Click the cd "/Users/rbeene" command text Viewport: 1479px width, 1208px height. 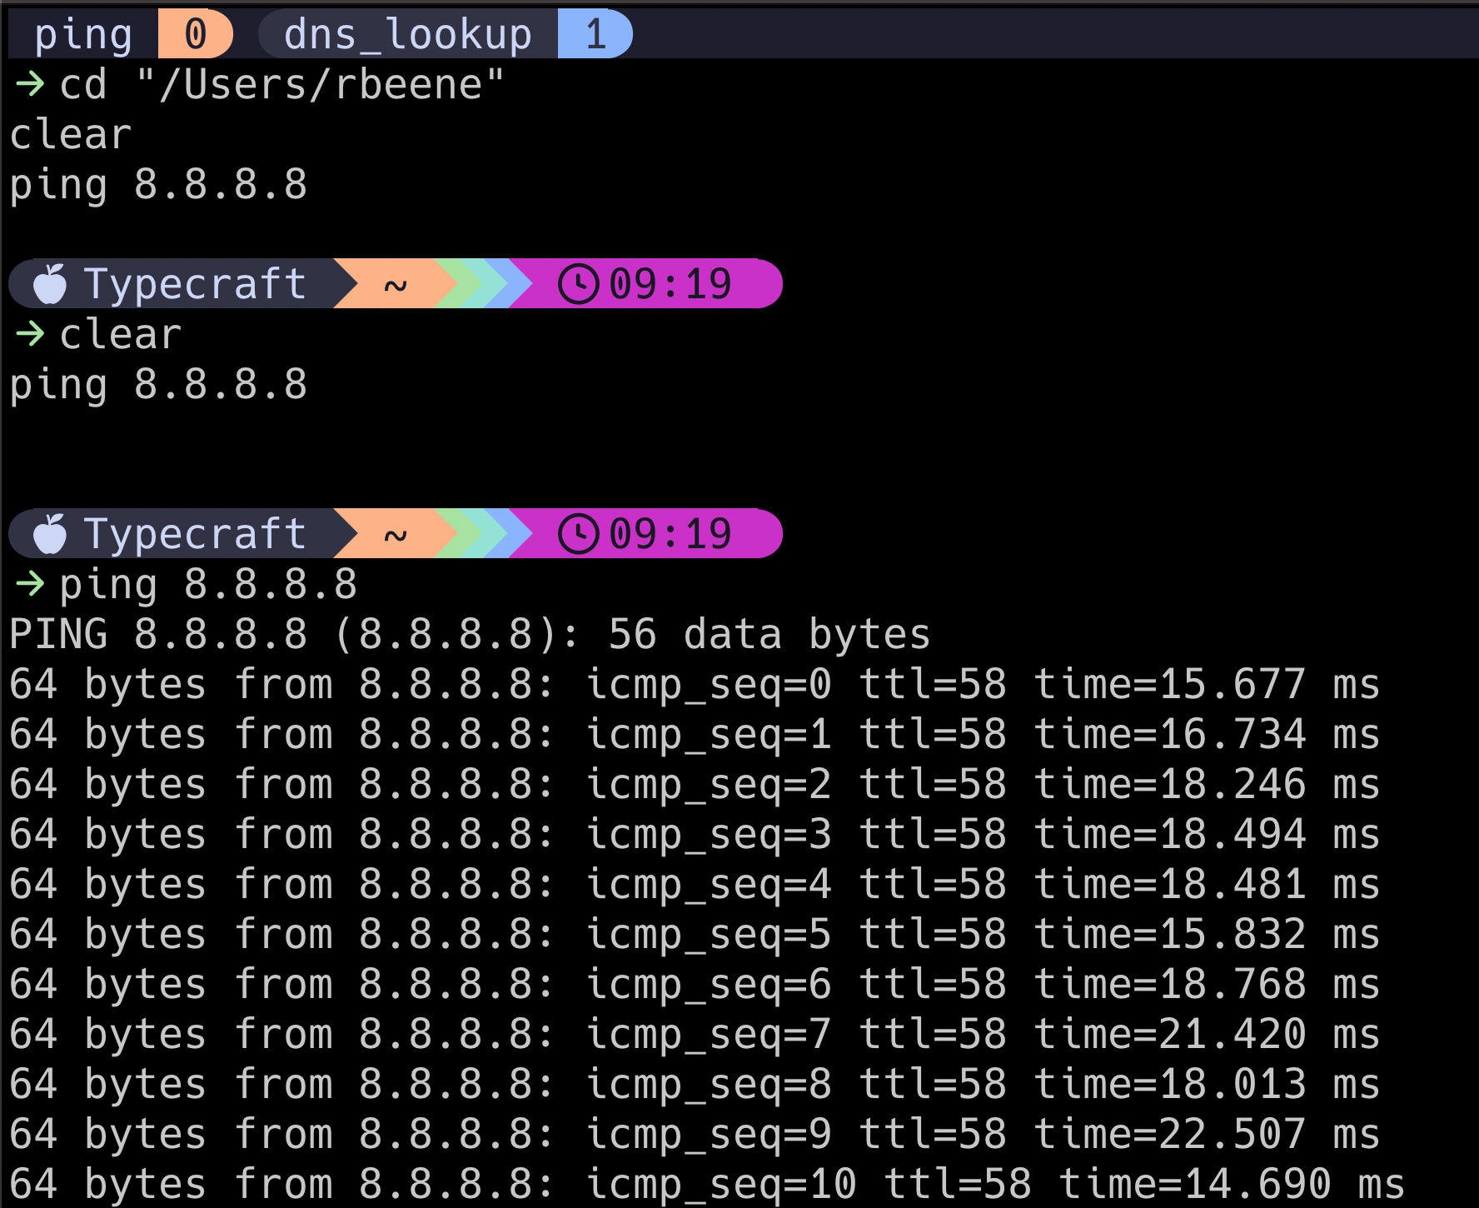(282, 84)
